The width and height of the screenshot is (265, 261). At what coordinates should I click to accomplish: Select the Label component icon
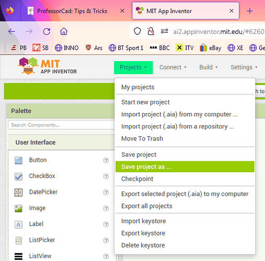tap(18, 224)
